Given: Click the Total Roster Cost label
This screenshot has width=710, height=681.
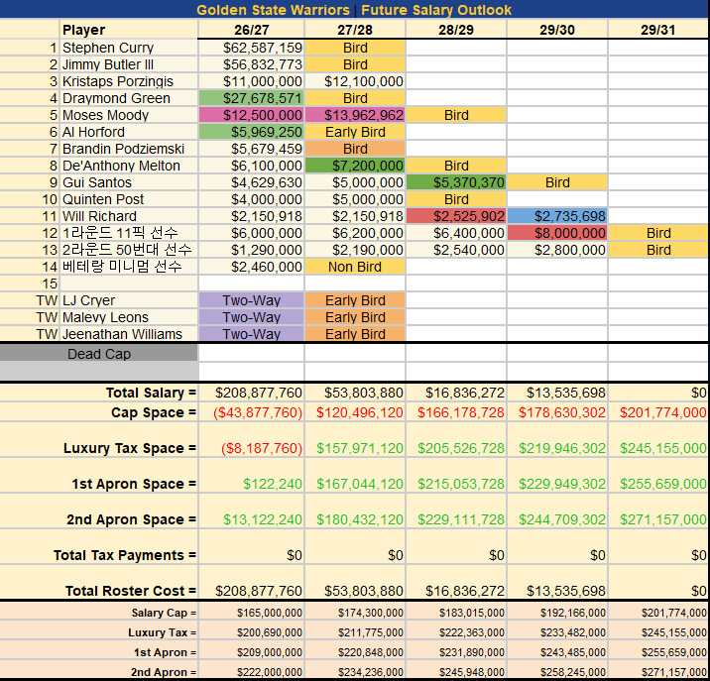Looking at the screenshot, I should [131, 591].
